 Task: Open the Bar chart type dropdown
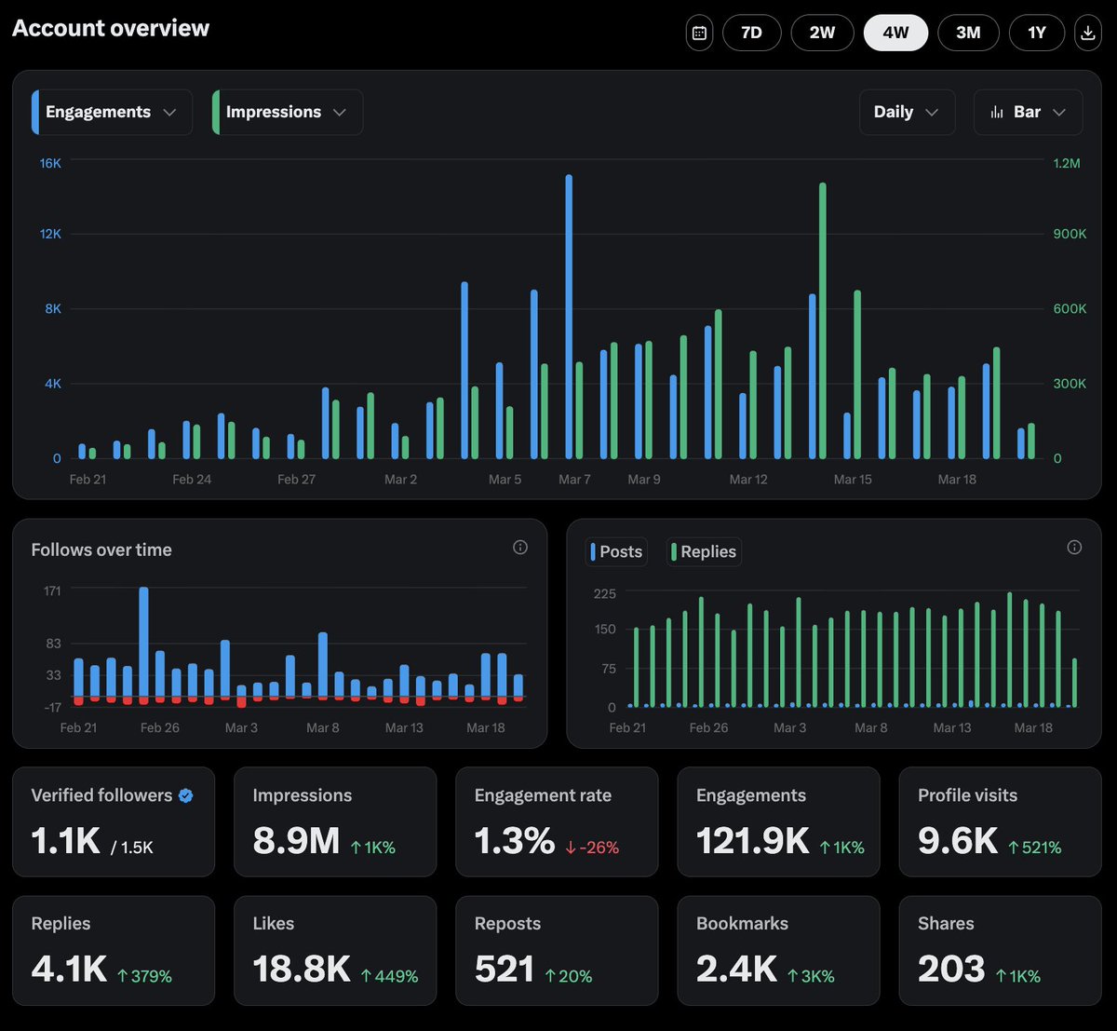click(1028, 112)
